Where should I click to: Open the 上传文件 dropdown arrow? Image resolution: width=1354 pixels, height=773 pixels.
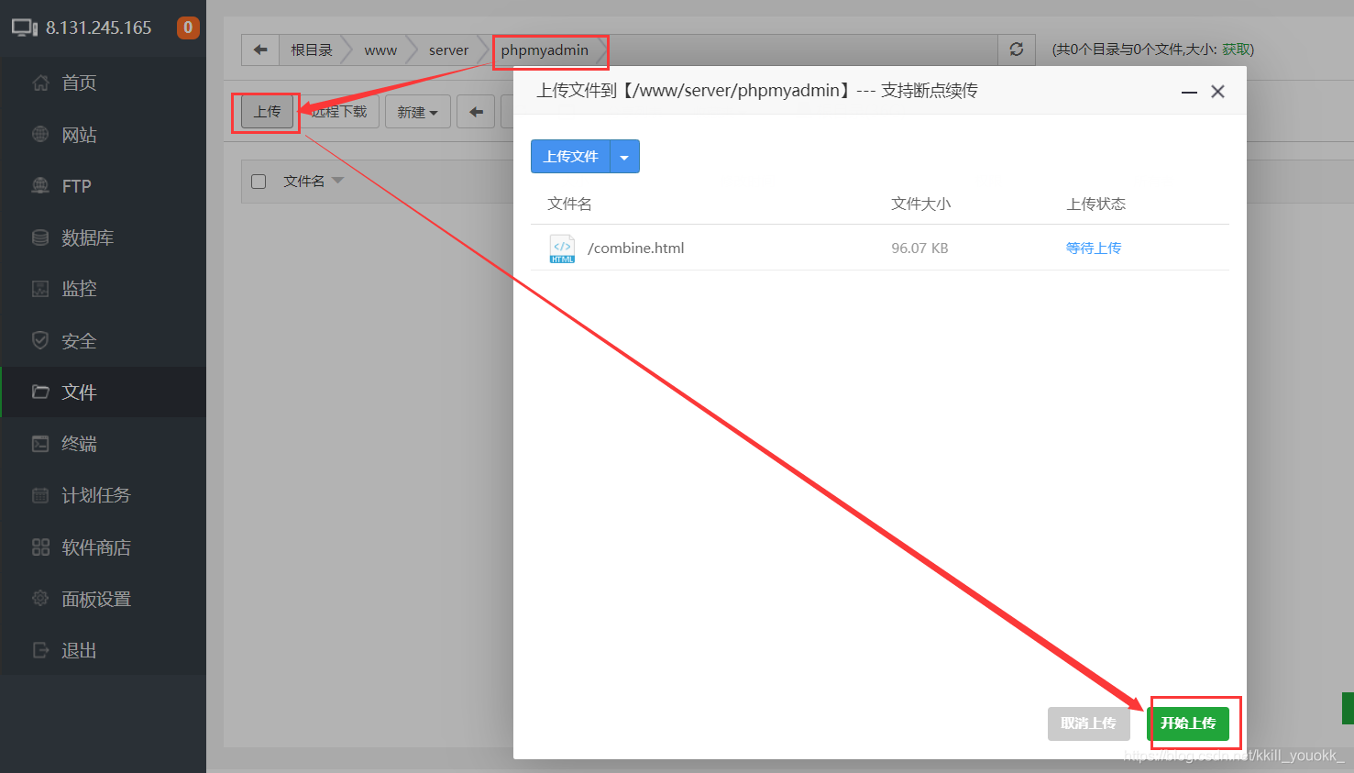coord(624,157)
